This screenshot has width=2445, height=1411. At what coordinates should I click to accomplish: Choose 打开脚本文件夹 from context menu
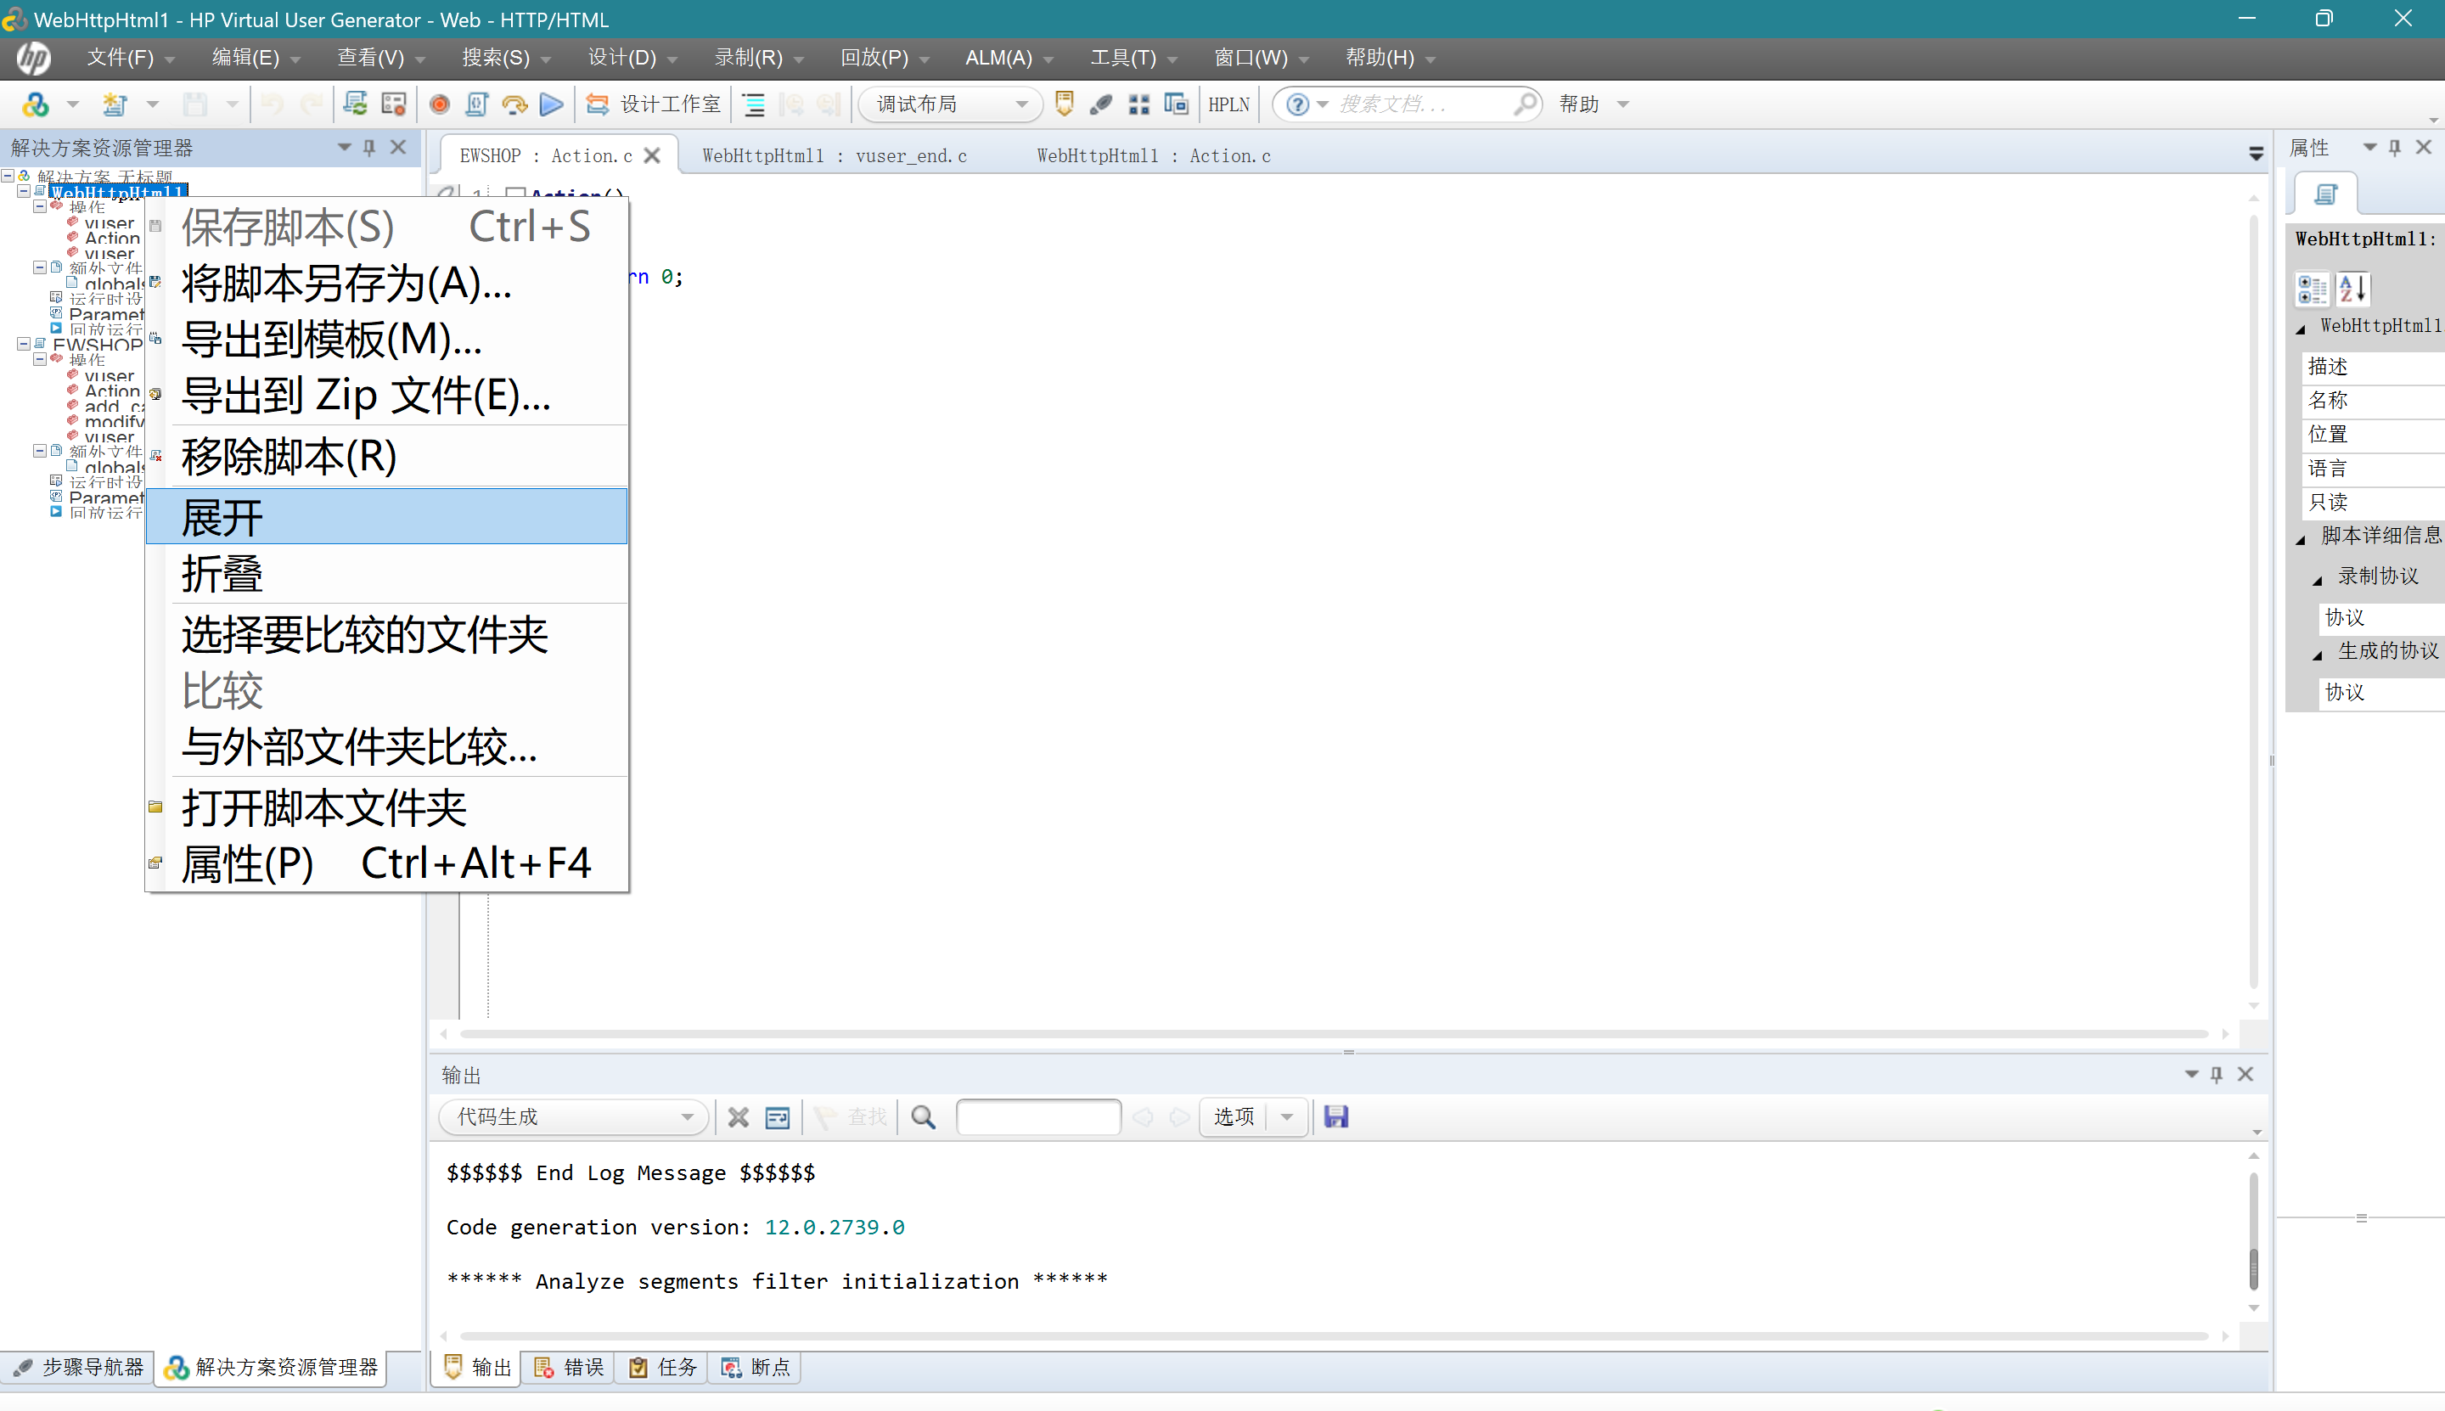pos(388,808)
